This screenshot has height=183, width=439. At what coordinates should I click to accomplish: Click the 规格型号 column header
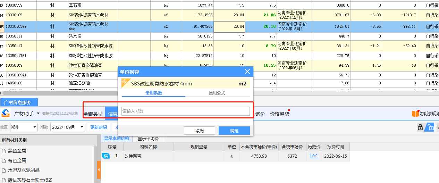pyautogui.click(x=199, y=147)
